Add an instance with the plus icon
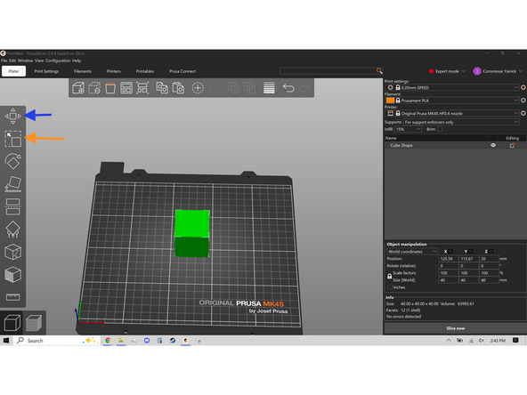 point(198,88)
